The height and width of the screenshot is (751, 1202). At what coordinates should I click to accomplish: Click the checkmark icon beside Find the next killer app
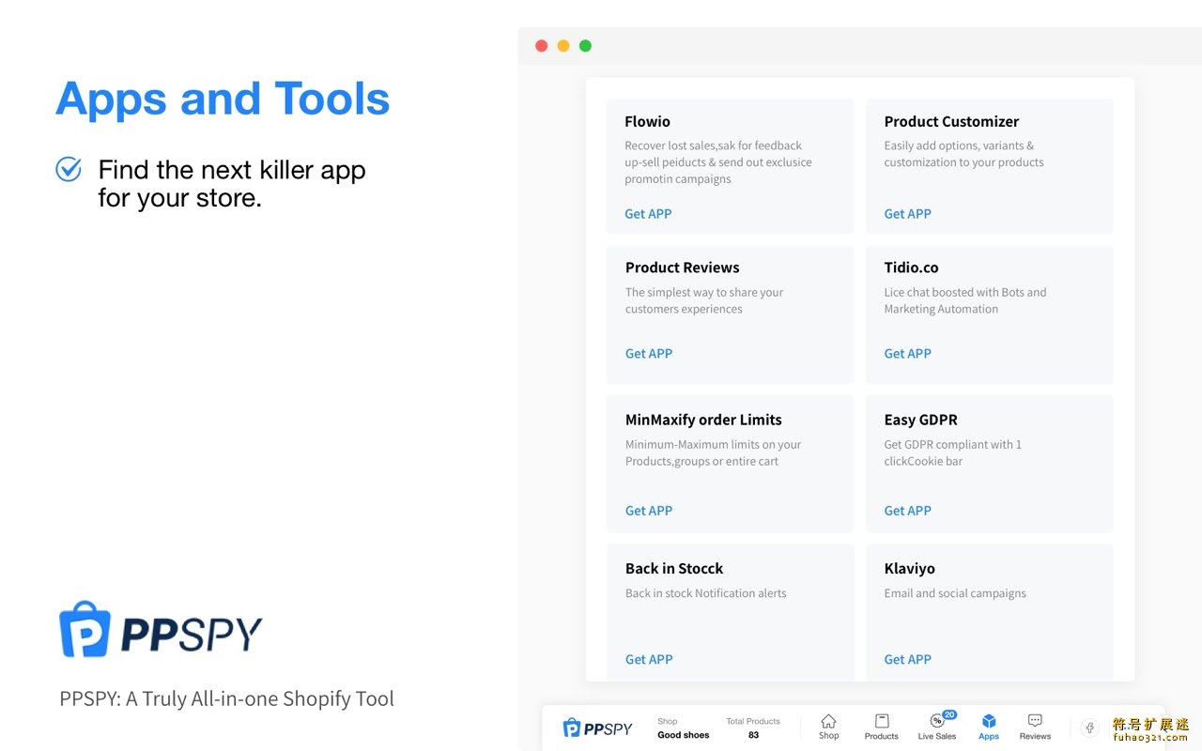click(x=69, y=169)
